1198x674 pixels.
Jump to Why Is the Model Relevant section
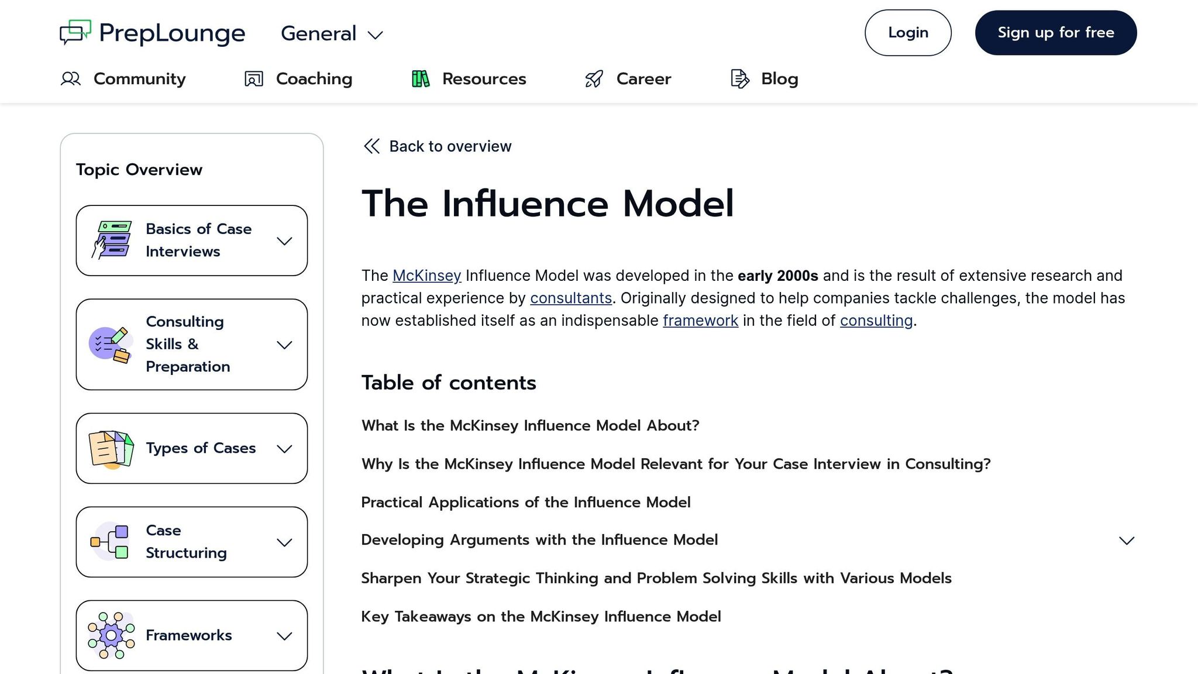[676, 464]
